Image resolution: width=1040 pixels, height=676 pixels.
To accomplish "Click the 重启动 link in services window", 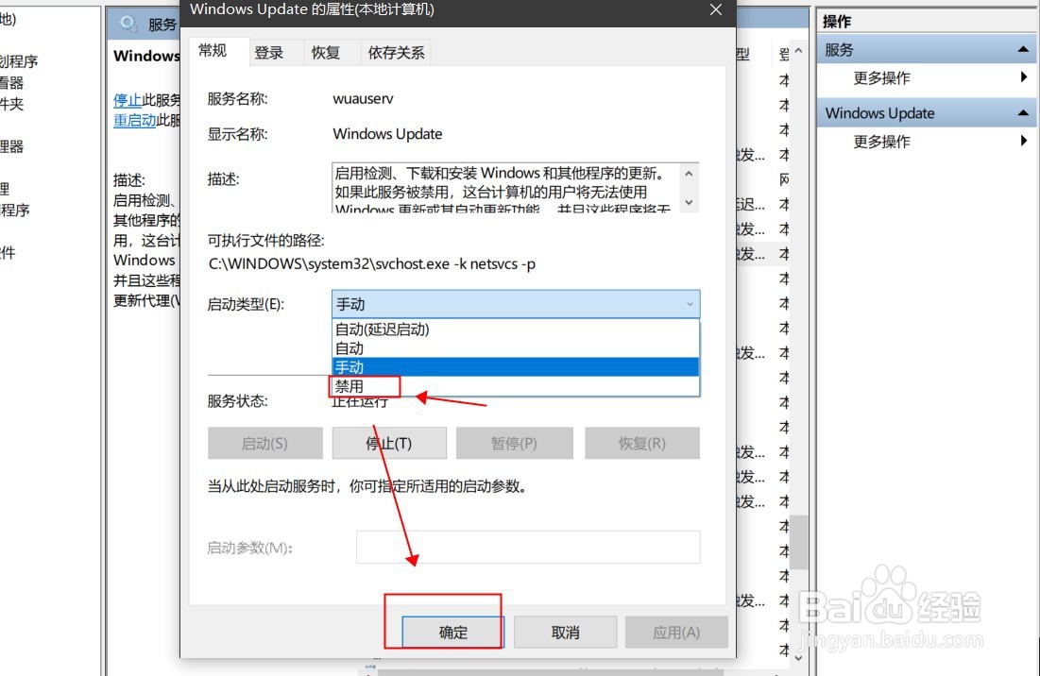I will coord(135,120).
